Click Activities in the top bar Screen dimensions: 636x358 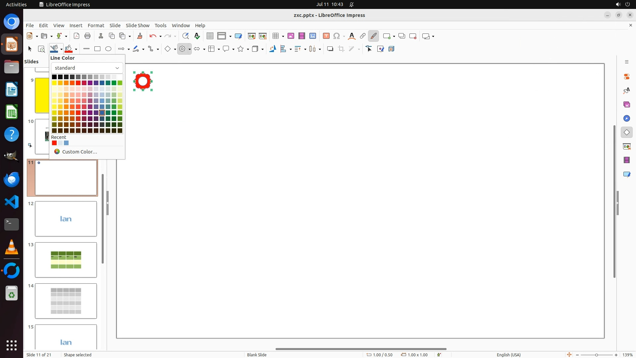click(16, 4)
